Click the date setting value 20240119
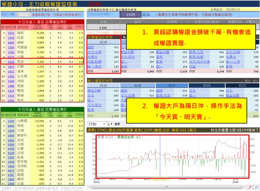 [x=233, y=9]
